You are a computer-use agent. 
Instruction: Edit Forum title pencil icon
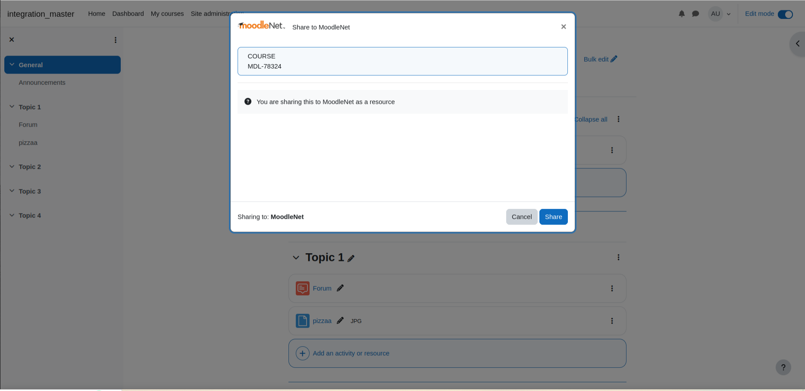[x=340, y=288]
